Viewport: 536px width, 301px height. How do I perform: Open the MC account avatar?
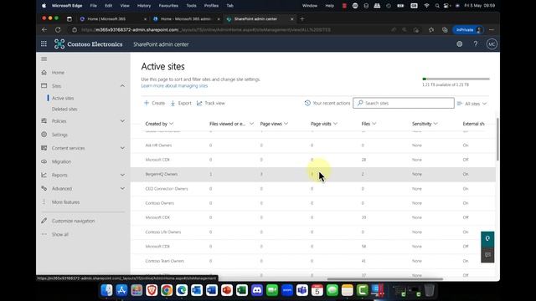(492, 44)
